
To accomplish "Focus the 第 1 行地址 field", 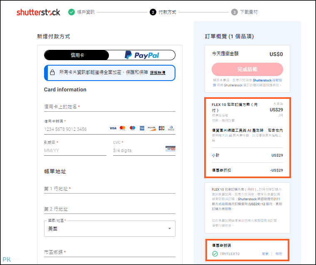I will tap(110, 189).
